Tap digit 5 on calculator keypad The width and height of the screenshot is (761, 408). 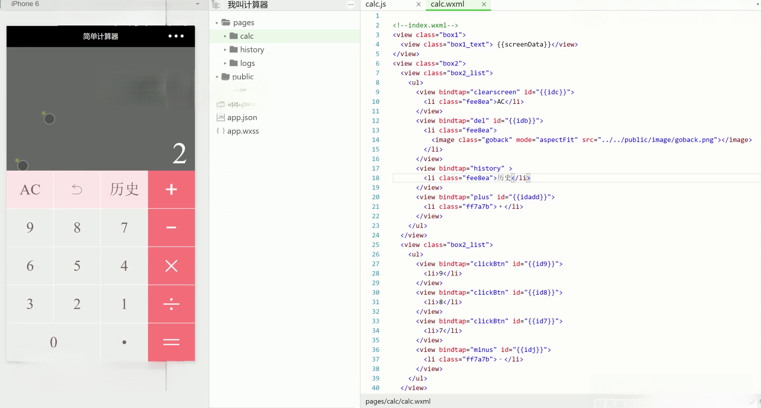click(x=77, y=266)
